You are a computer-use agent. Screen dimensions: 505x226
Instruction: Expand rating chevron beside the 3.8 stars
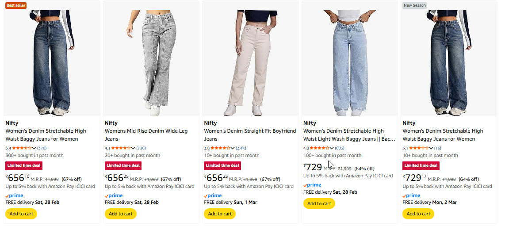pyautogui.click(x=233, y=148)
